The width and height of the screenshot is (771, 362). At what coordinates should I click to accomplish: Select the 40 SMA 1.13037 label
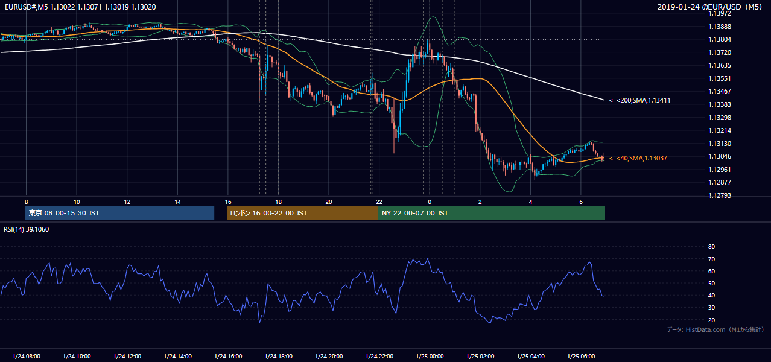[638, 158]
